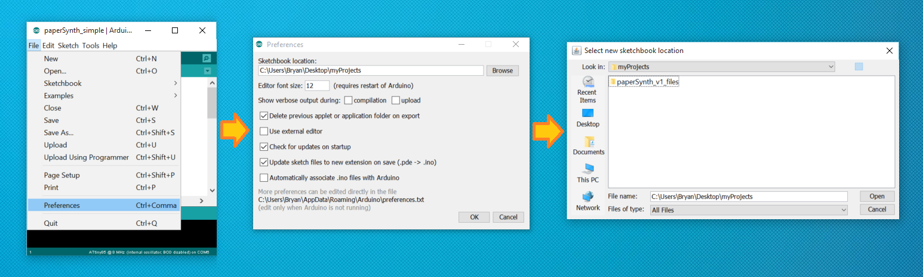923x277 pixels.
Task: Open the Tools menu
Action: (x=91, y=45)
